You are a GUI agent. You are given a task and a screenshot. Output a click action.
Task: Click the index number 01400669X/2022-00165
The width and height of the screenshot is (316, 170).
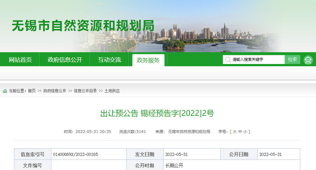click(x=75, y=155)
